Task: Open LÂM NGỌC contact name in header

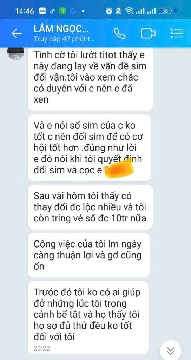Action: [x=61, y=29]
